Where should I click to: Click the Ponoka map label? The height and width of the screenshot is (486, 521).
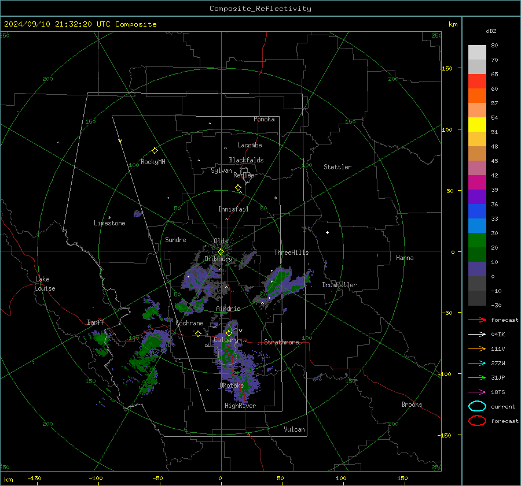point(264,119)
